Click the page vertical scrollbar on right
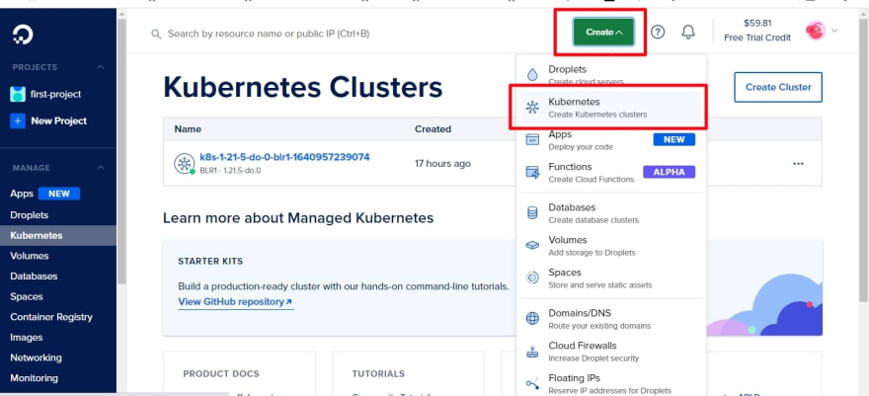The width and height of the screenshot is (869, 396). tap(863, 161)
